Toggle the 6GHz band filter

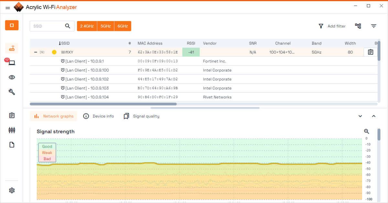pos(123,26)
